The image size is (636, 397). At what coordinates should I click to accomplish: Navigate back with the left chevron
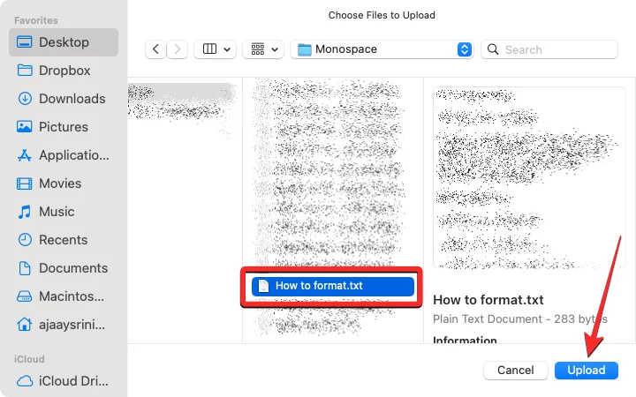pyautogui.click(x=156, y=49)
